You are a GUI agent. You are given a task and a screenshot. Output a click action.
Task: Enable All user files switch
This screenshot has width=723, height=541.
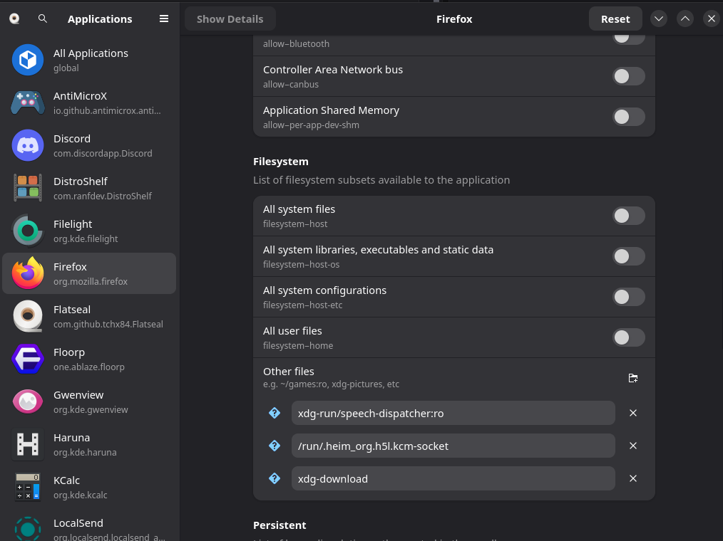(628, 337)
